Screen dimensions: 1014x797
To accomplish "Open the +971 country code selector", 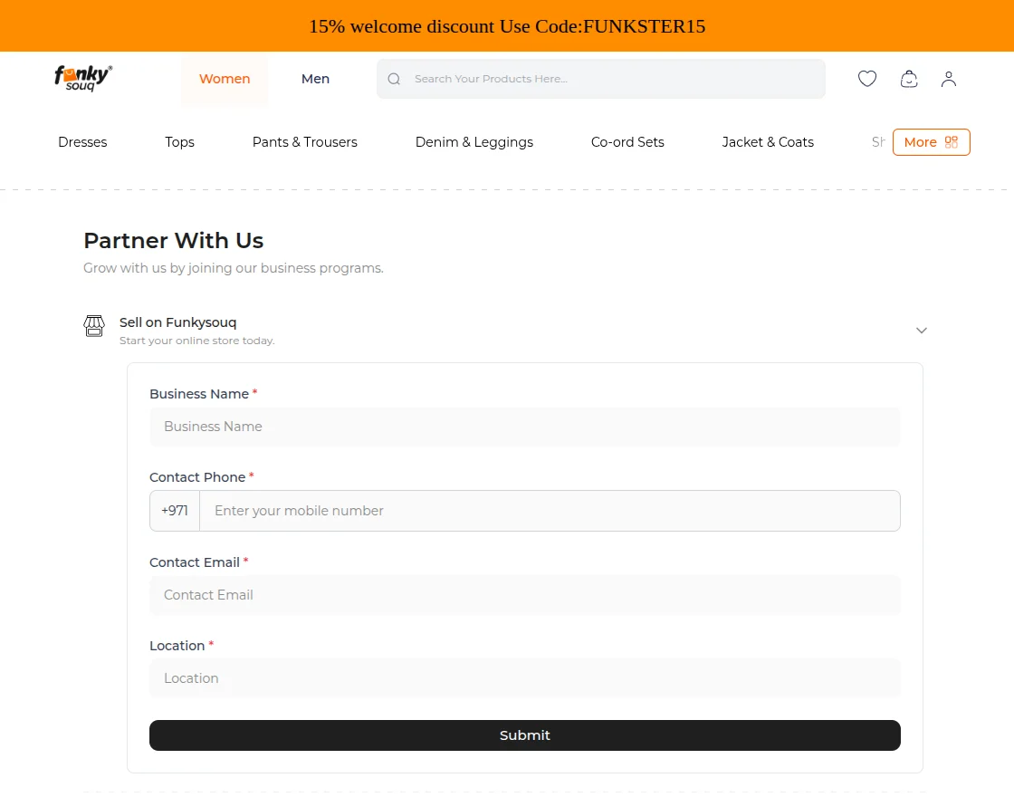I will pyautogui.click(x=175, y=511).
